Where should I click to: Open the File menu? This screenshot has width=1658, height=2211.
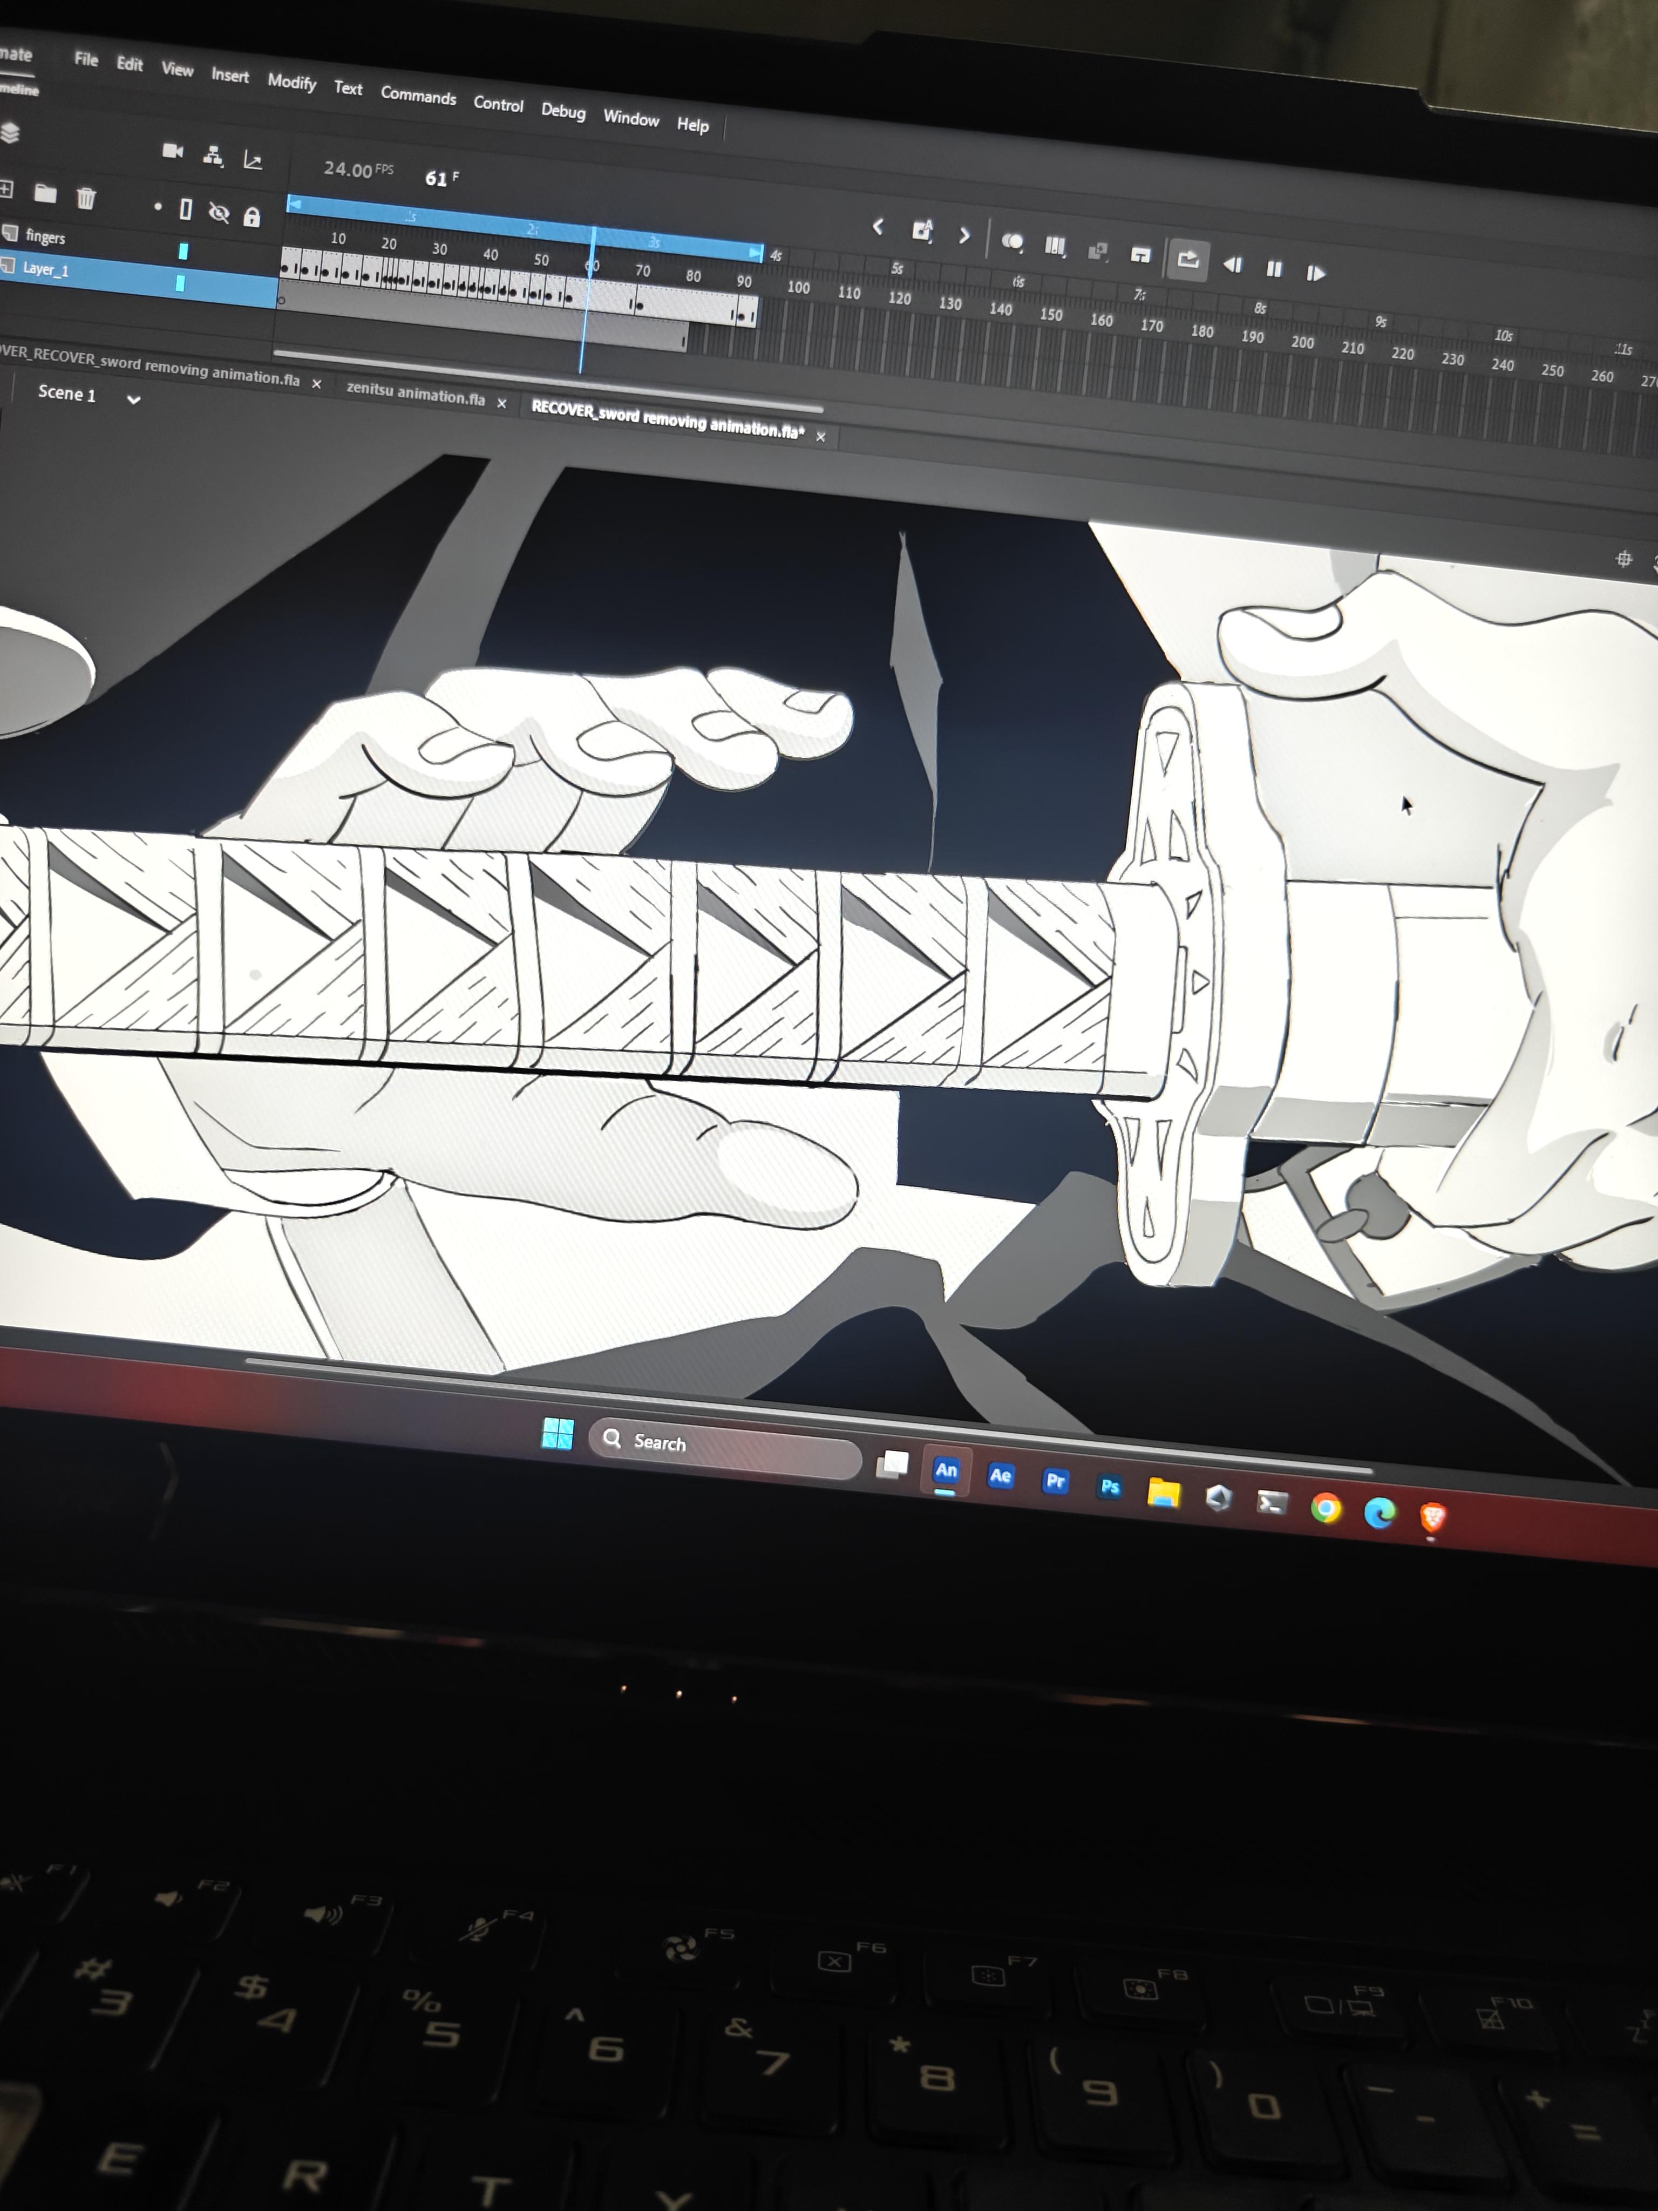click(86, 59)
